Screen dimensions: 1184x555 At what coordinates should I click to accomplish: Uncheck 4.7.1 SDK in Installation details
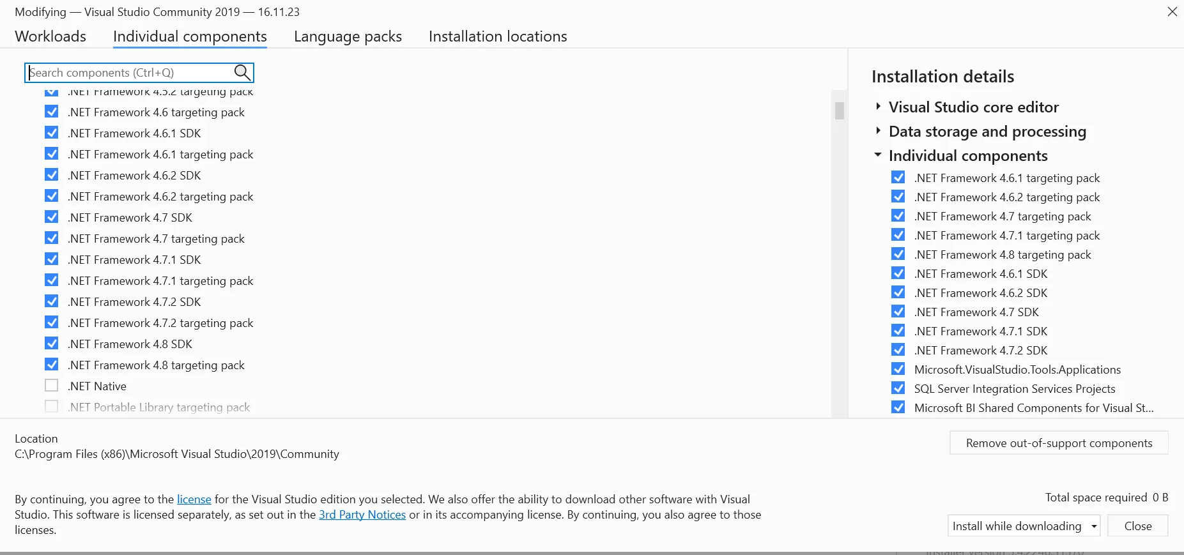pyautogui.click(x=898, y=331)
